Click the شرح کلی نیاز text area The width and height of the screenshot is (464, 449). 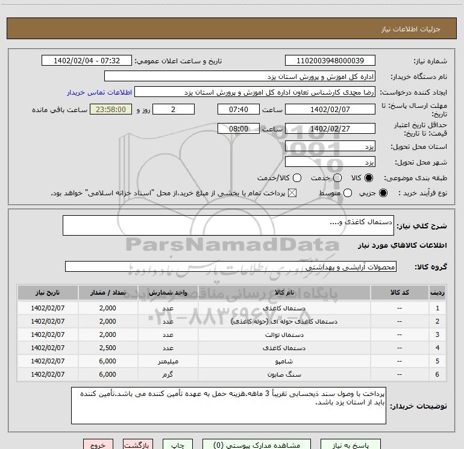pos(228,225)
